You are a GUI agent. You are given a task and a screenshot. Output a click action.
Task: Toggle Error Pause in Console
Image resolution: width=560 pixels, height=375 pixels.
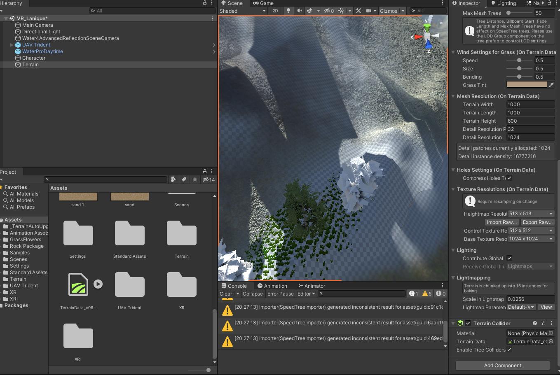[281, 294]
